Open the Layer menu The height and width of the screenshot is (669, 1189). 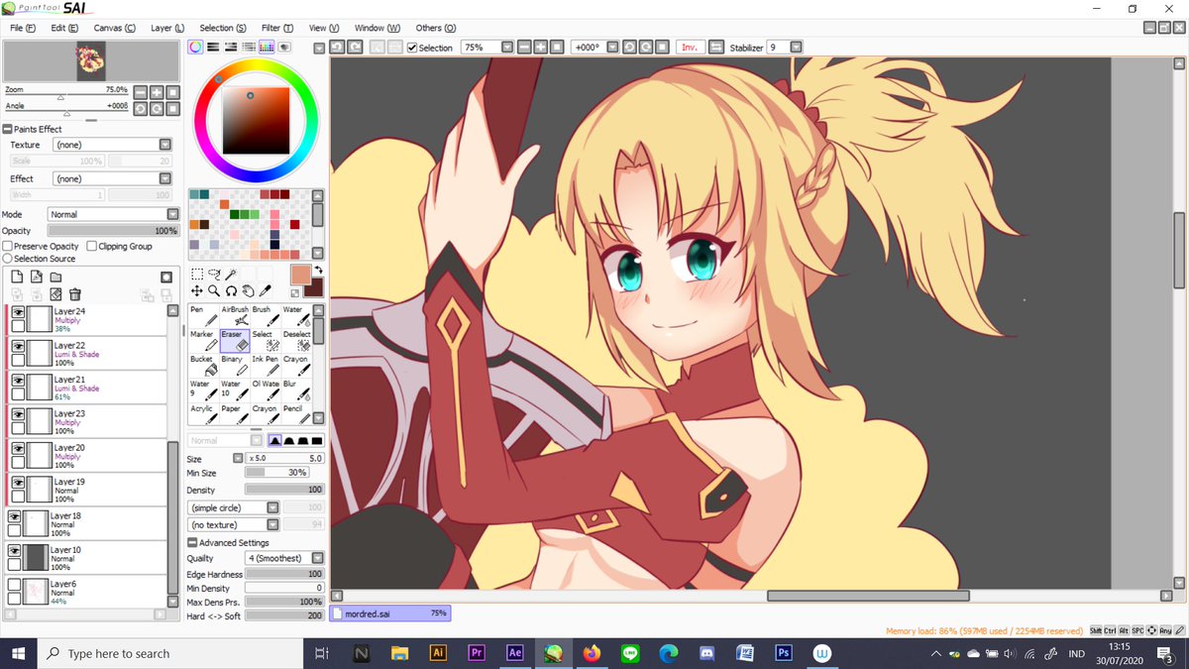pos(167,28)
